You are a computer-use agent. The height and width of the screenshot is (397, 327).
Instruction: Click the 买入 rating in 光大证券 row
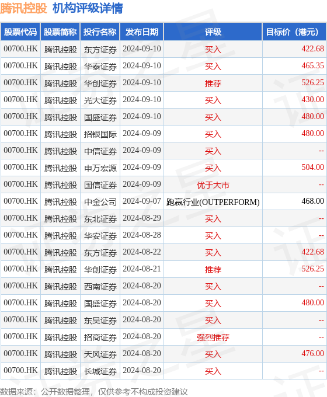[213, 100]
